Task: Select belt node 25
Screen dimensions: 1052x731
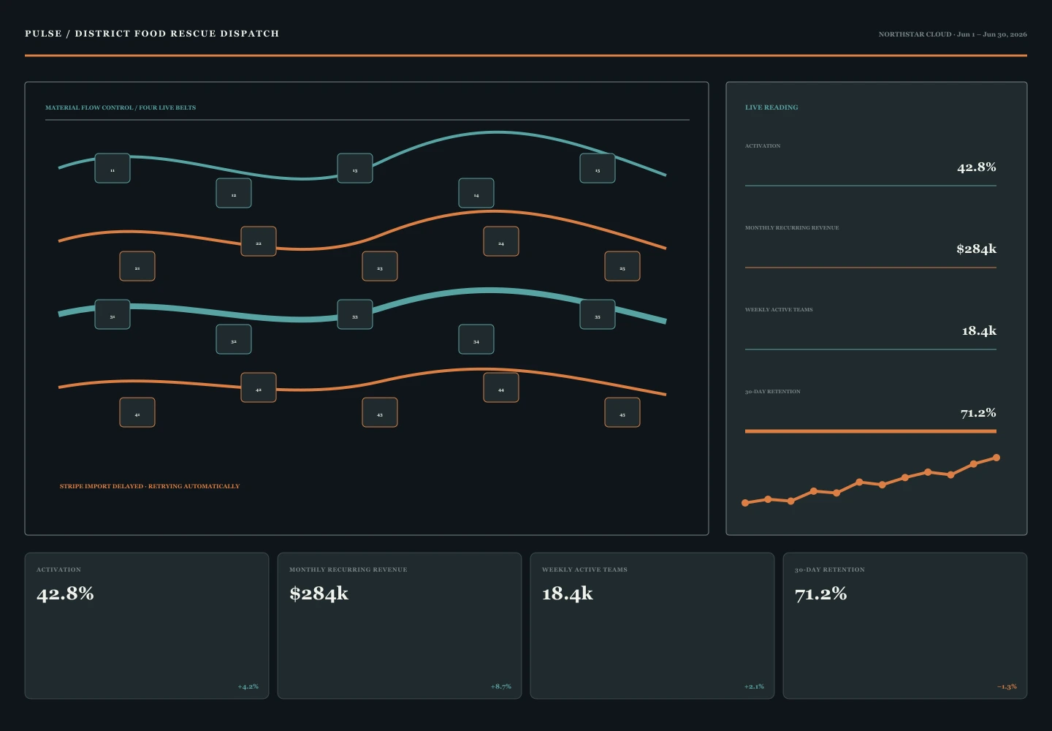Action: 622,266
